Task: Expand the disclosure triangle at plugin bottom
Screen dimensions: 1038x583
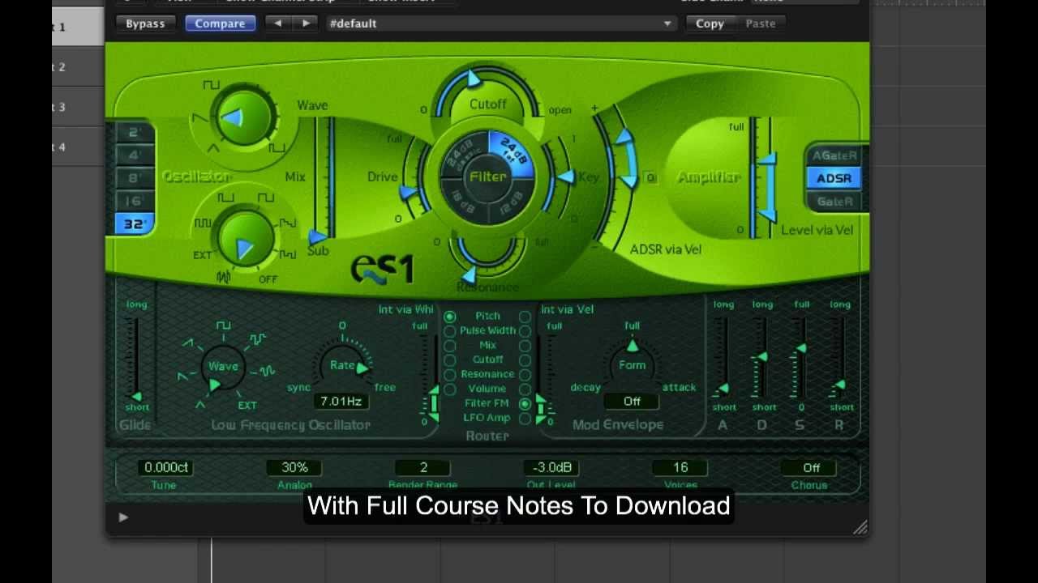Action: coord(123,517)
